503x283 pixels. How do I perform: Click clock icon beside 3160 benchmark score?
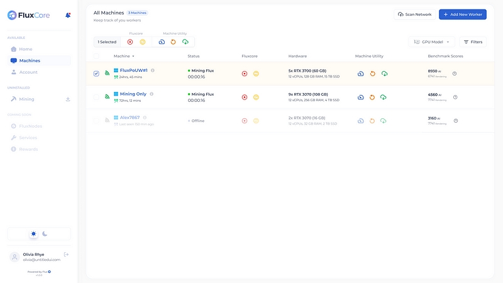coord(456,121)
